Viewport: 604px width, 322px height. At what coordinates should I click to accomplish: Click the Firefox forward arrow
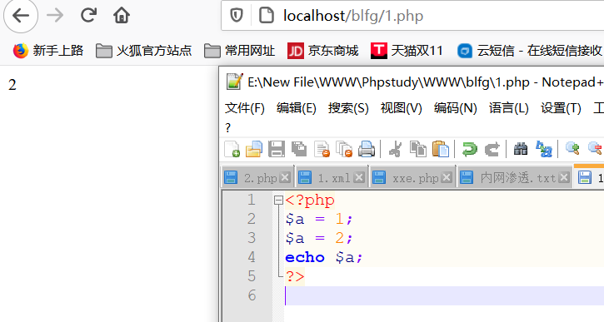tap(55, 16)
